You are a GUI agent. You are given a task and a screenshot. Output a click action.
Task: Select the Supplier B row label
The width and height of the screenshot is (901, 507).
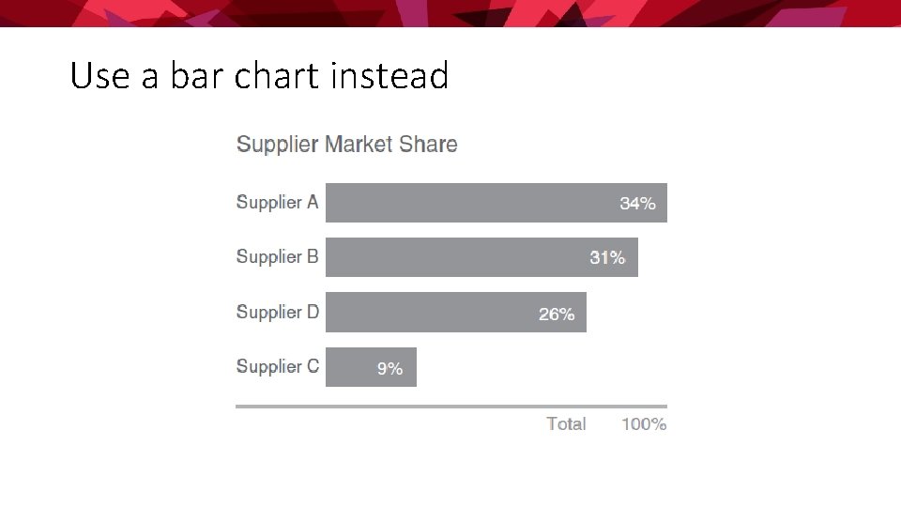pos(277,256)
